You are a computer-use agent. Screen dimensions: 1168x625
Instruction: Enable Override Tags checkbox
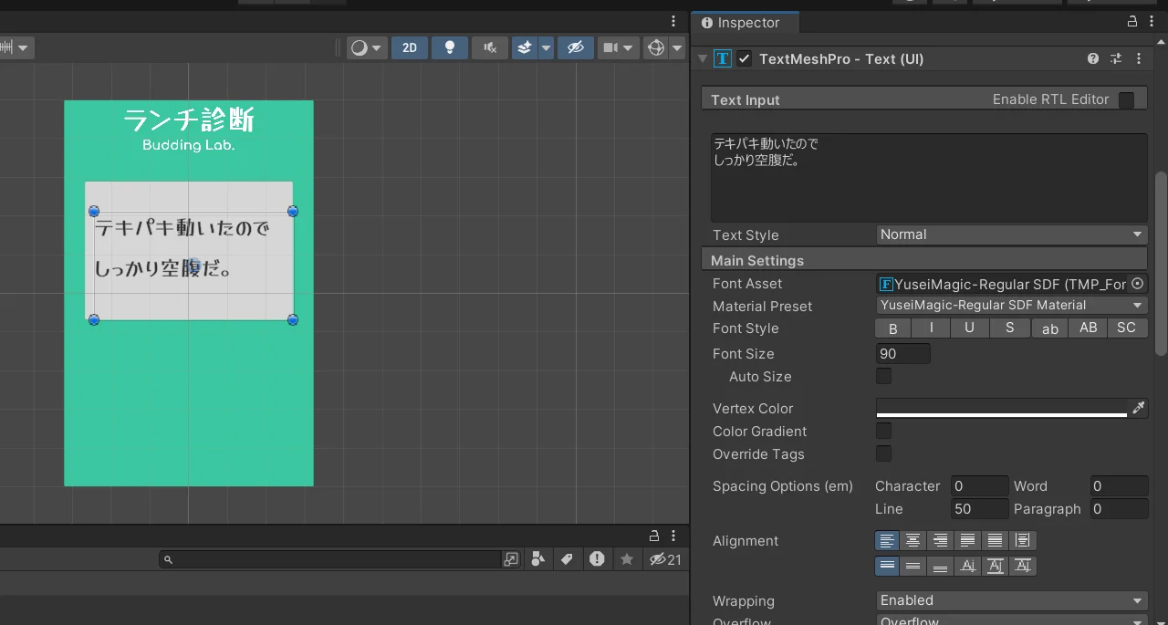coord(884,453)
